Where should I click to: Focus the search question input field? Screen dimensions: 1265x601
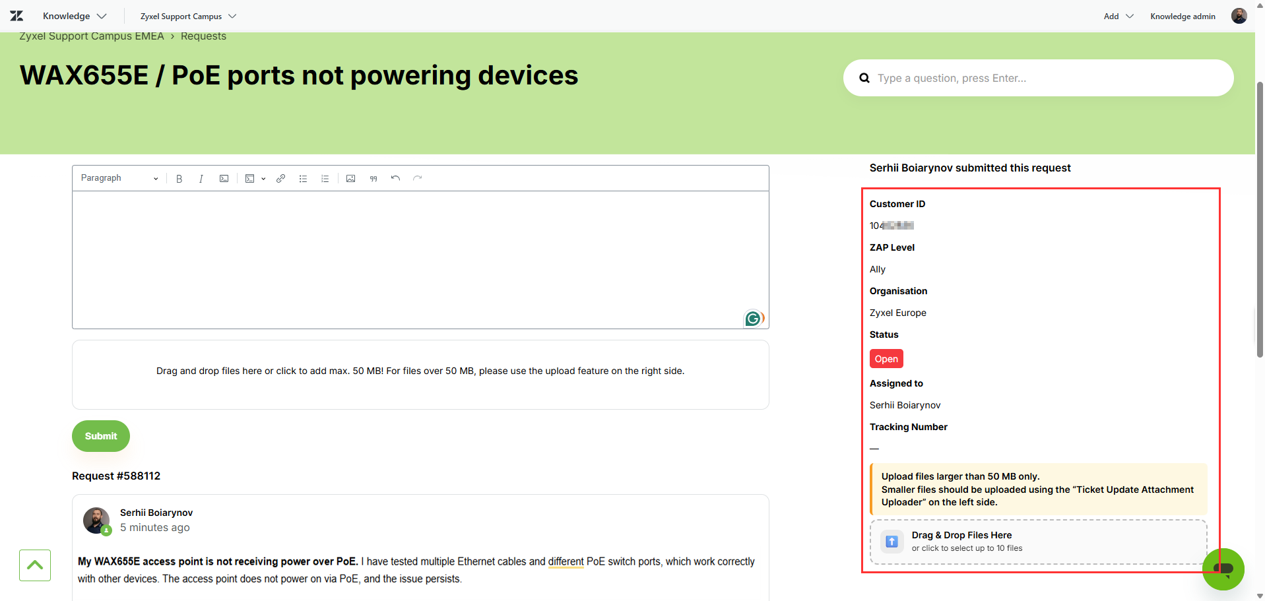pos(1039,78)
